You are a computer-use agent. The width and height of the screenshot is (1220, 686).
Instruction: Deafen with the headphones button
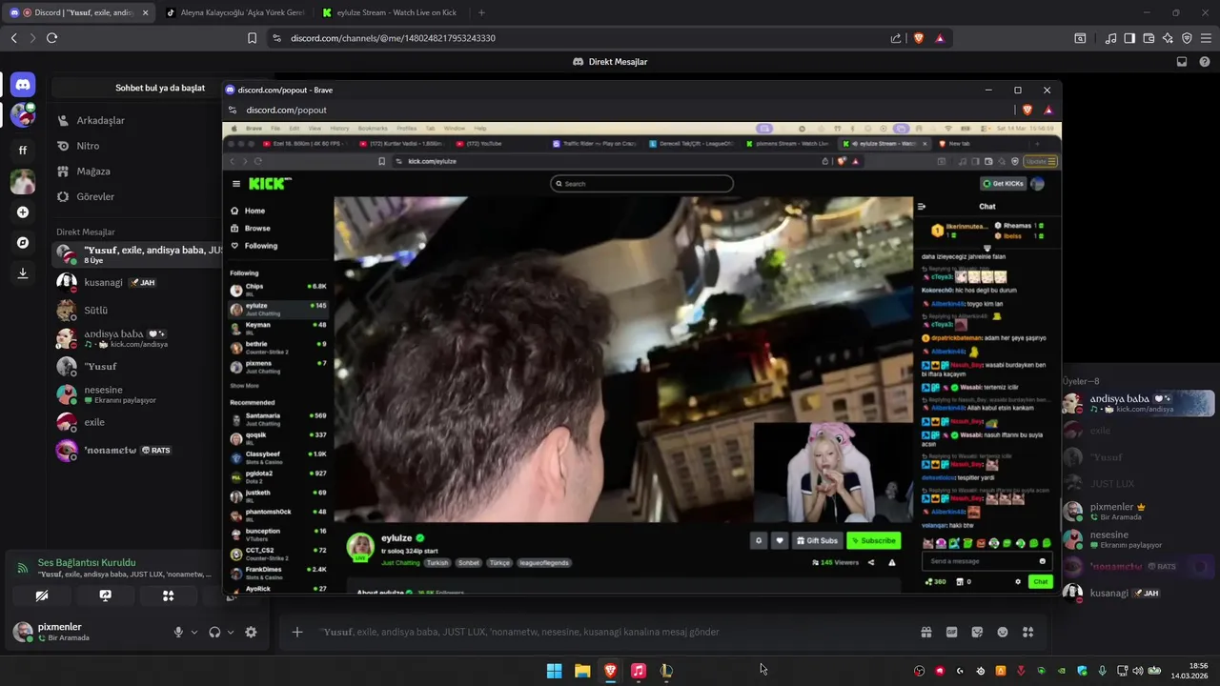point(214,632)
